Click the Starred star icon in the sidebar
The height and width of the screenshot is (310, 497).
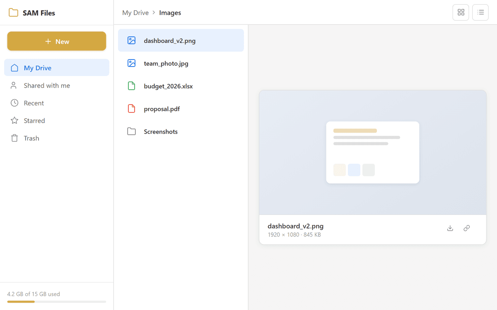(x=14, y=120)
